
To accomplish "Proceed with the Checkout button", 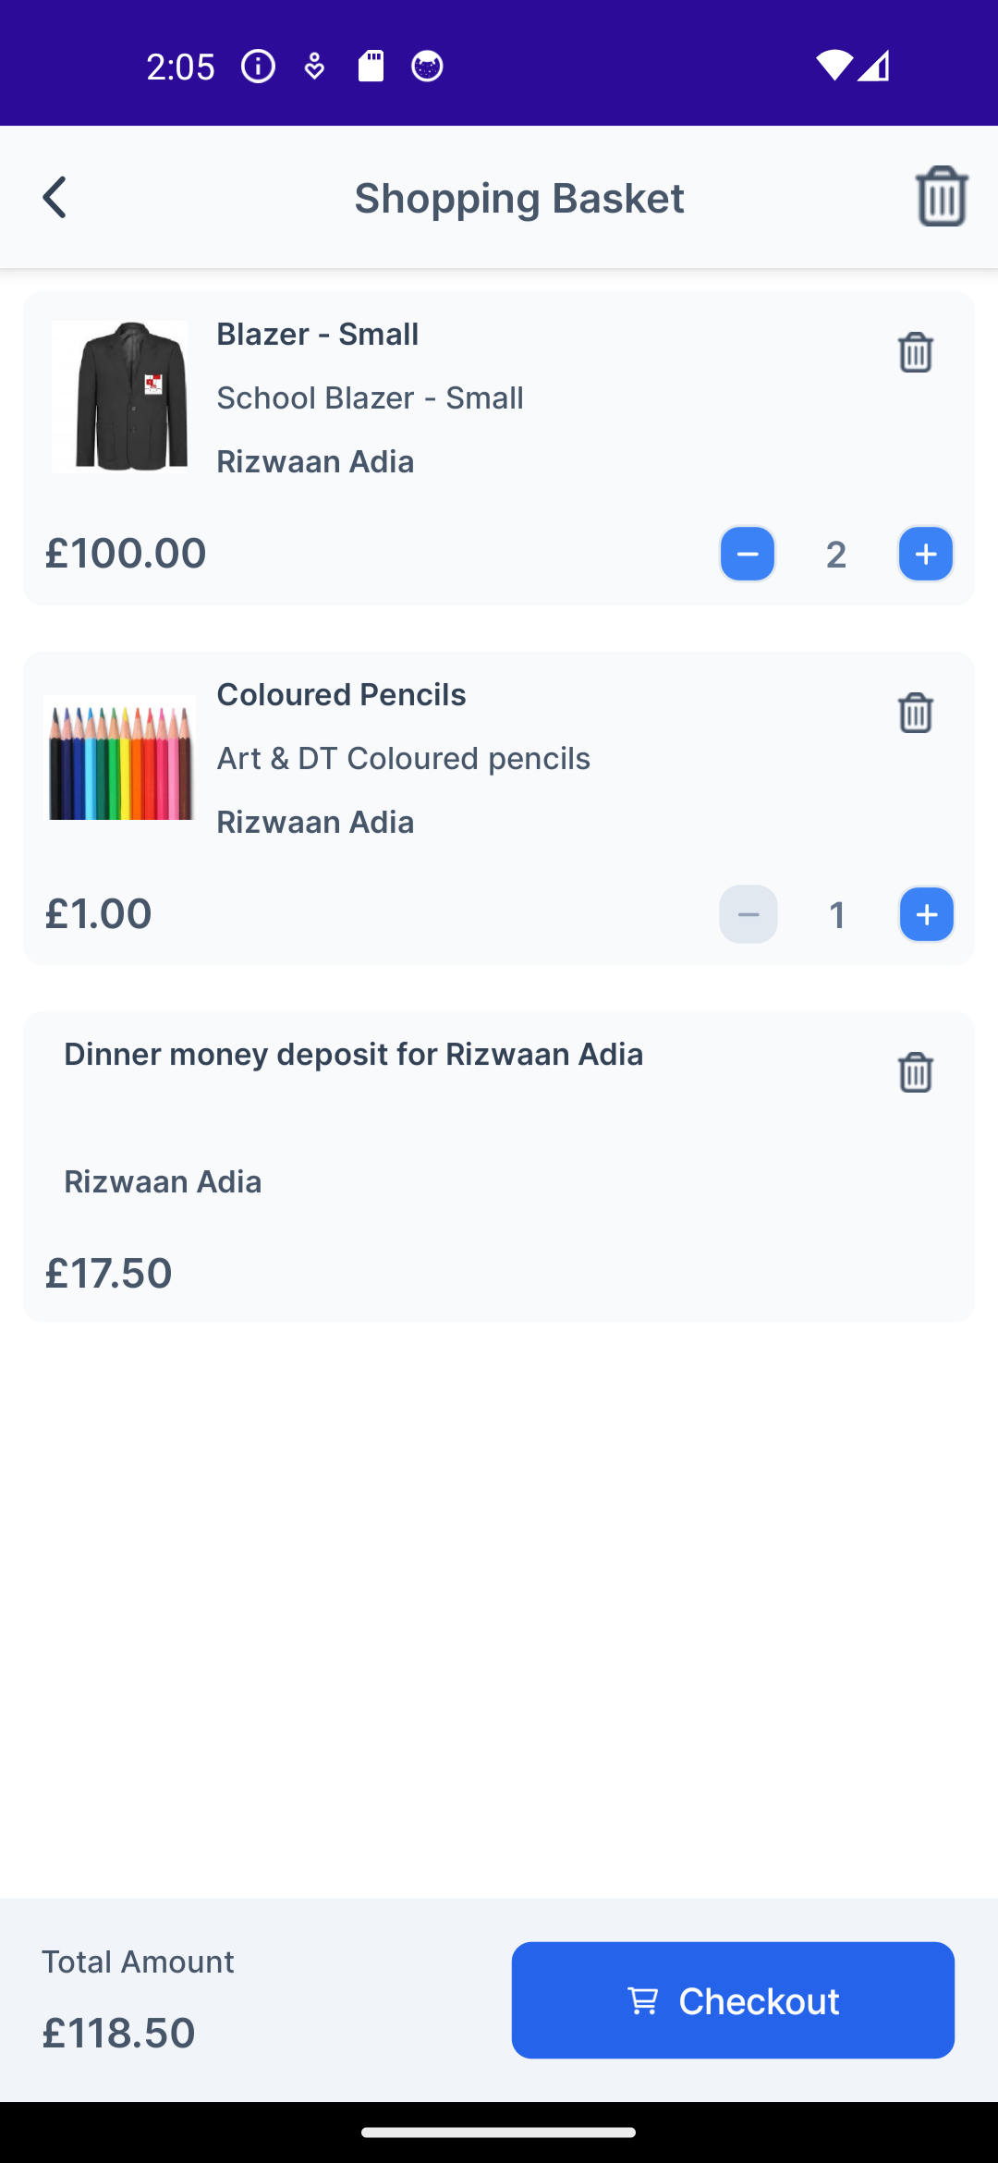I will 733,2000.
